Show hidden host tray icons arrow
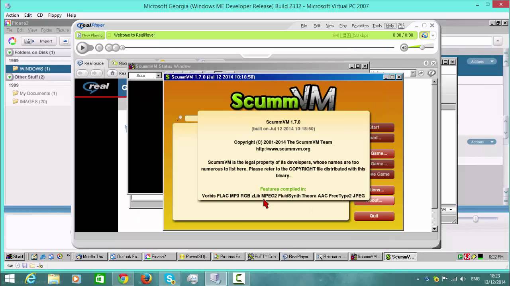This screenshot has height=286, width=510. click(418, 279)
